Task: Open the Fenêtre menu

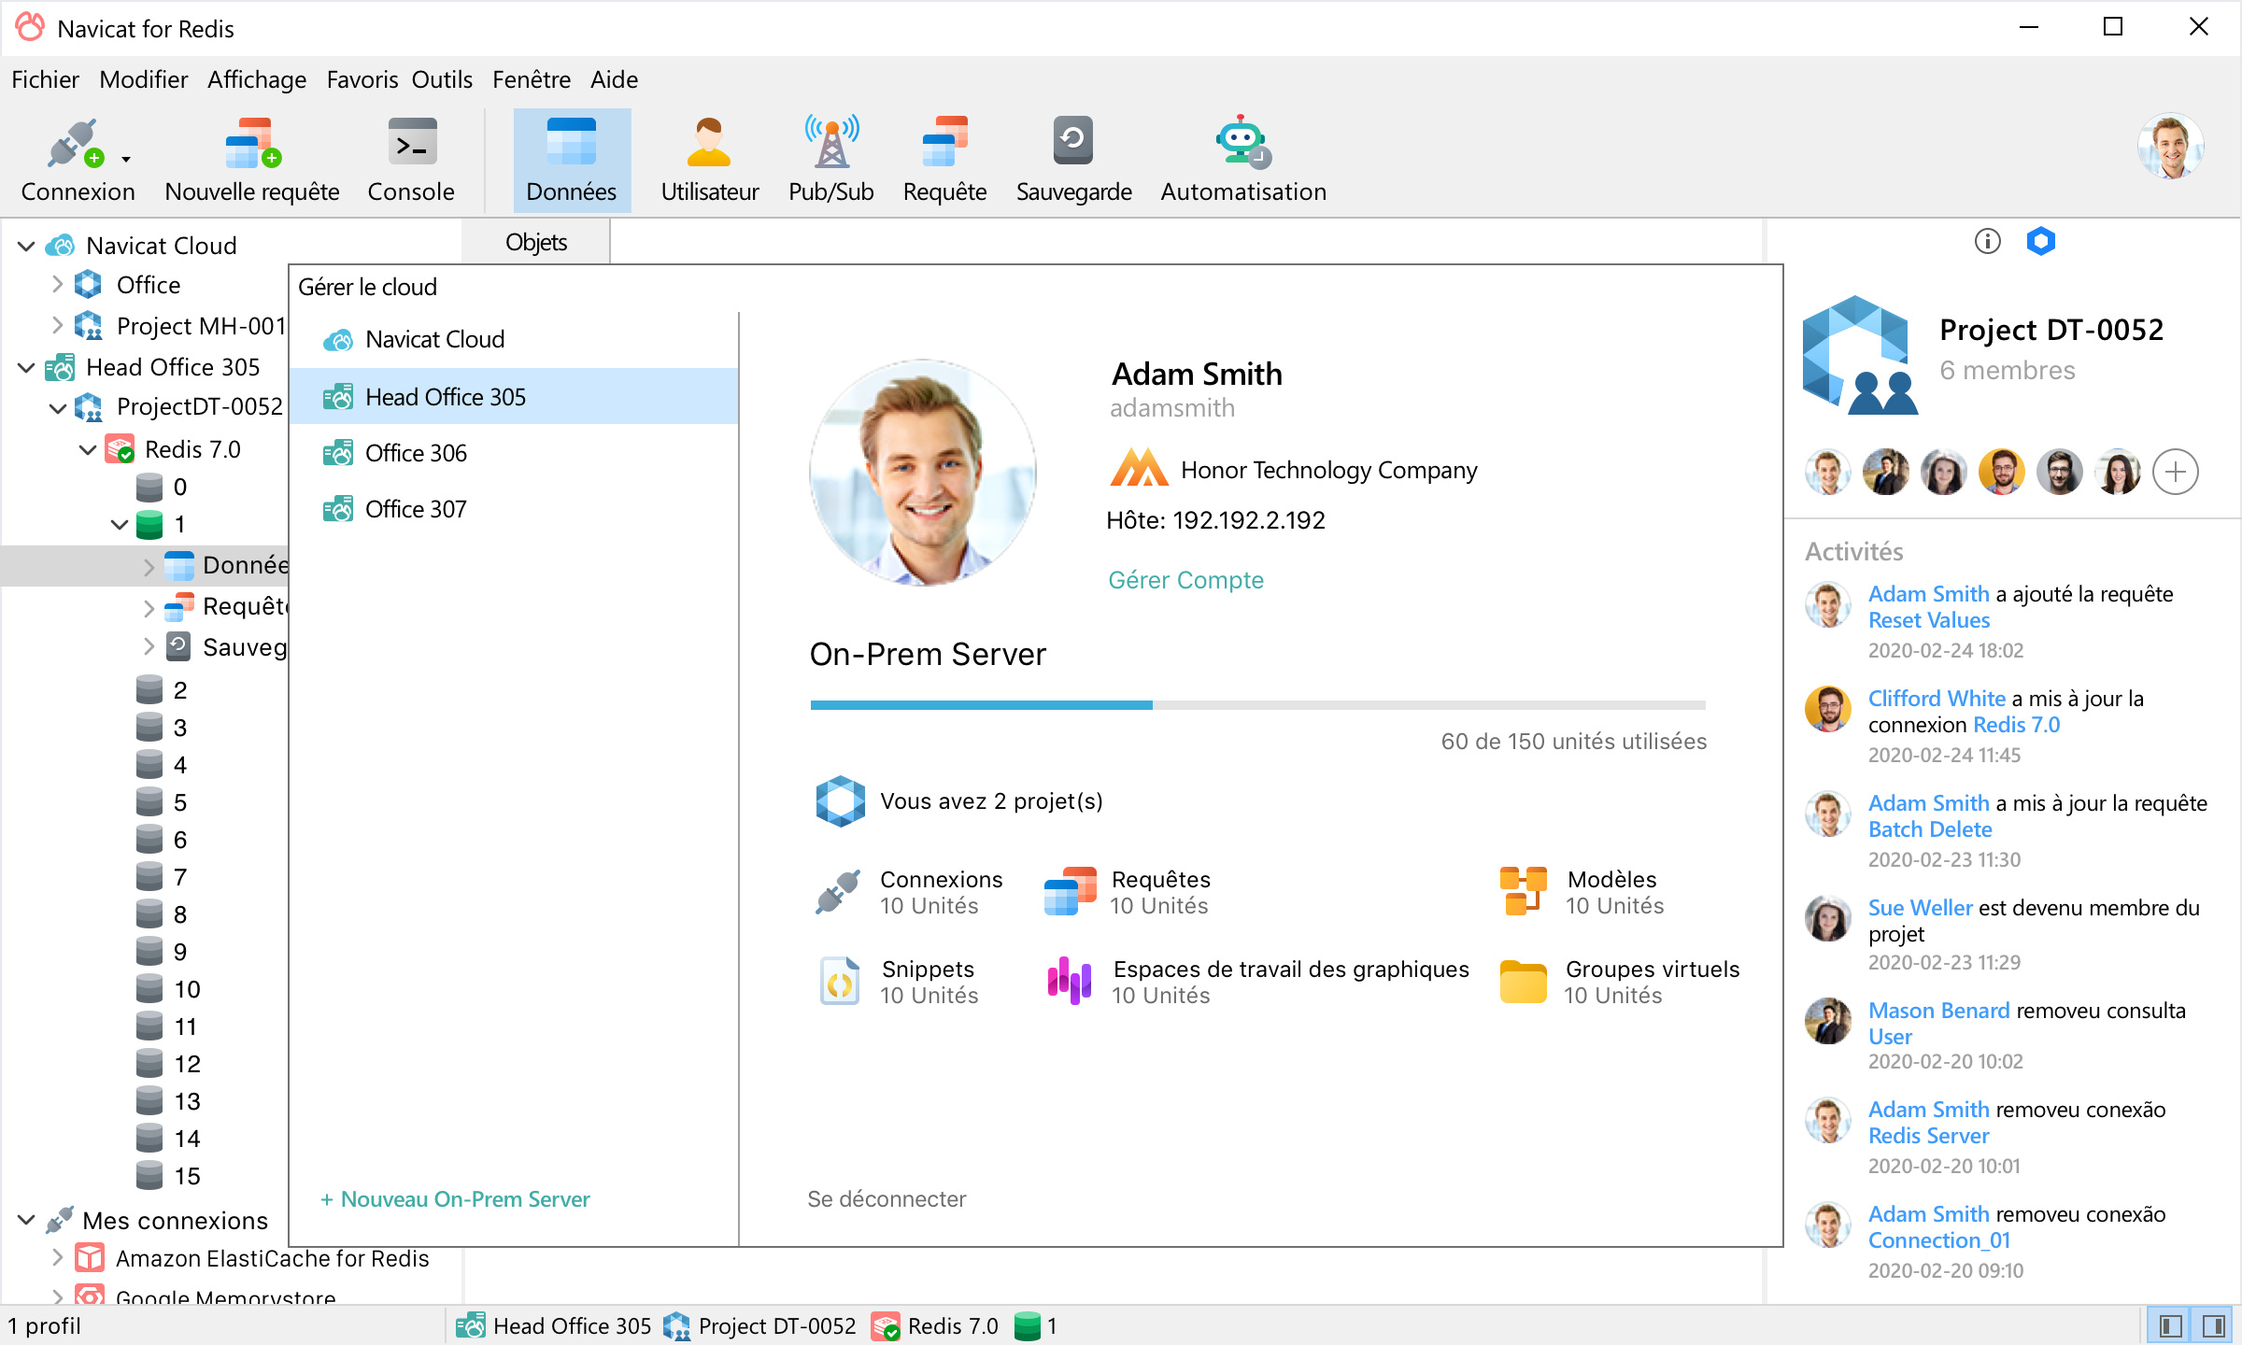Action: point(531,80)
